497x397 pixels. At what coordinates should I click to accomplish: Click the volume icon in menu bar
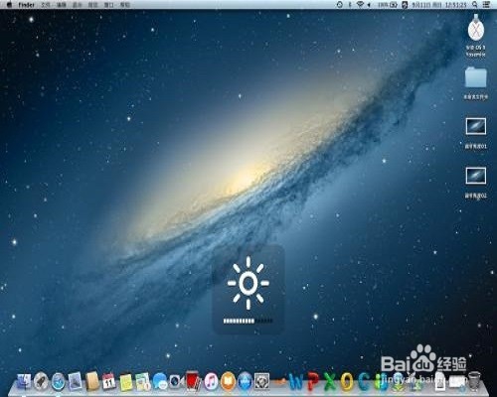pyautogui.click(x=369, y=5)
